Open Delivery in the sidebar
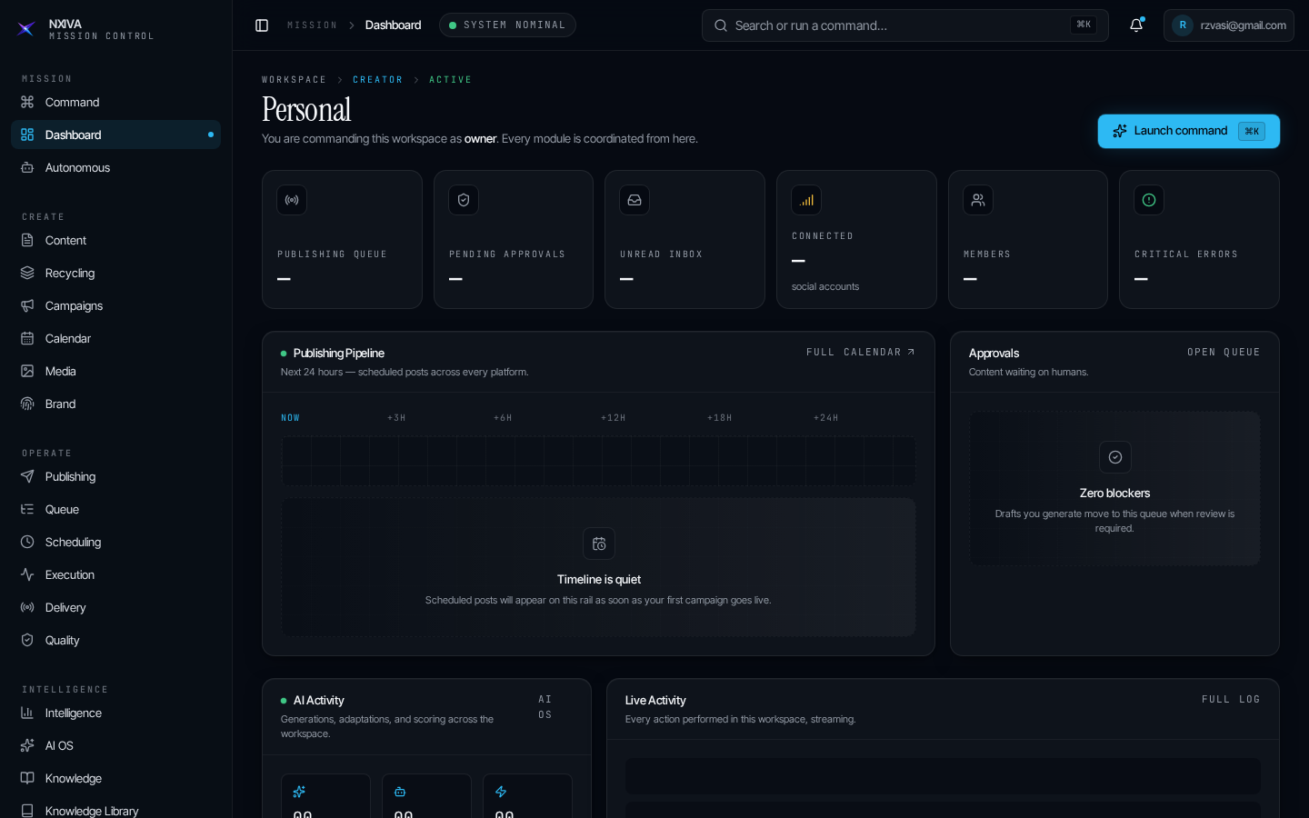Image resolution: width=1309 pixels, height=818 pixels. pyautogui.click(x=115, y=607)
